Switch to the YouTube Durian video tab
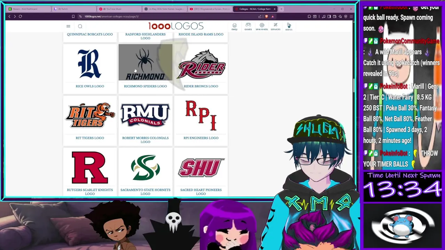The image size is (445, 250). pyautogui.click(x=210, y=9)
